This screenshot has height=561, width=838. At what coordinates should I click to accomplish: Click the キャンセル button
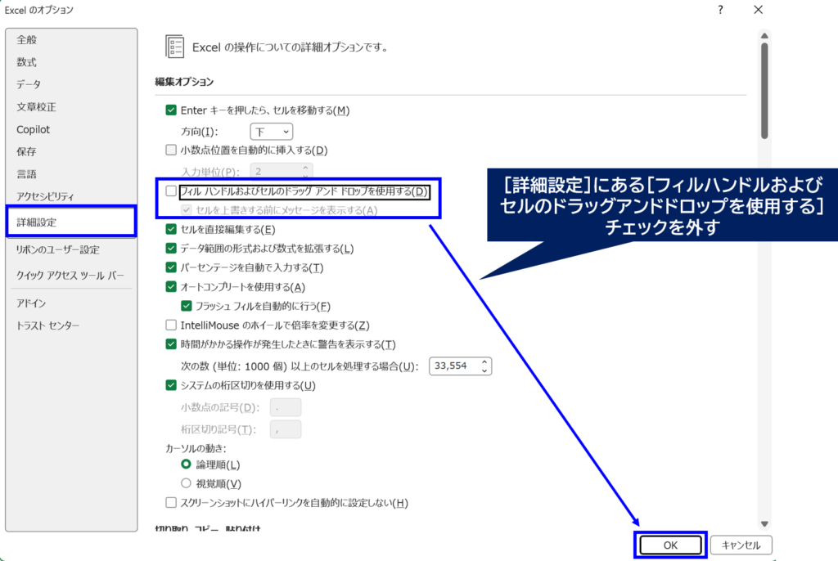(x=741, y=545)
